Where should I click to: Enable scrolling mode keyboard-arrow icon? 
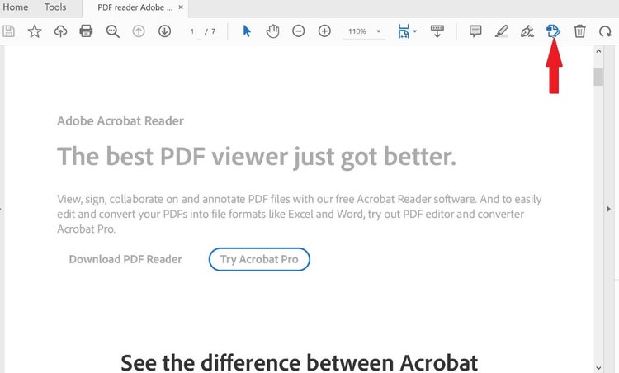[x=437, y=31]
